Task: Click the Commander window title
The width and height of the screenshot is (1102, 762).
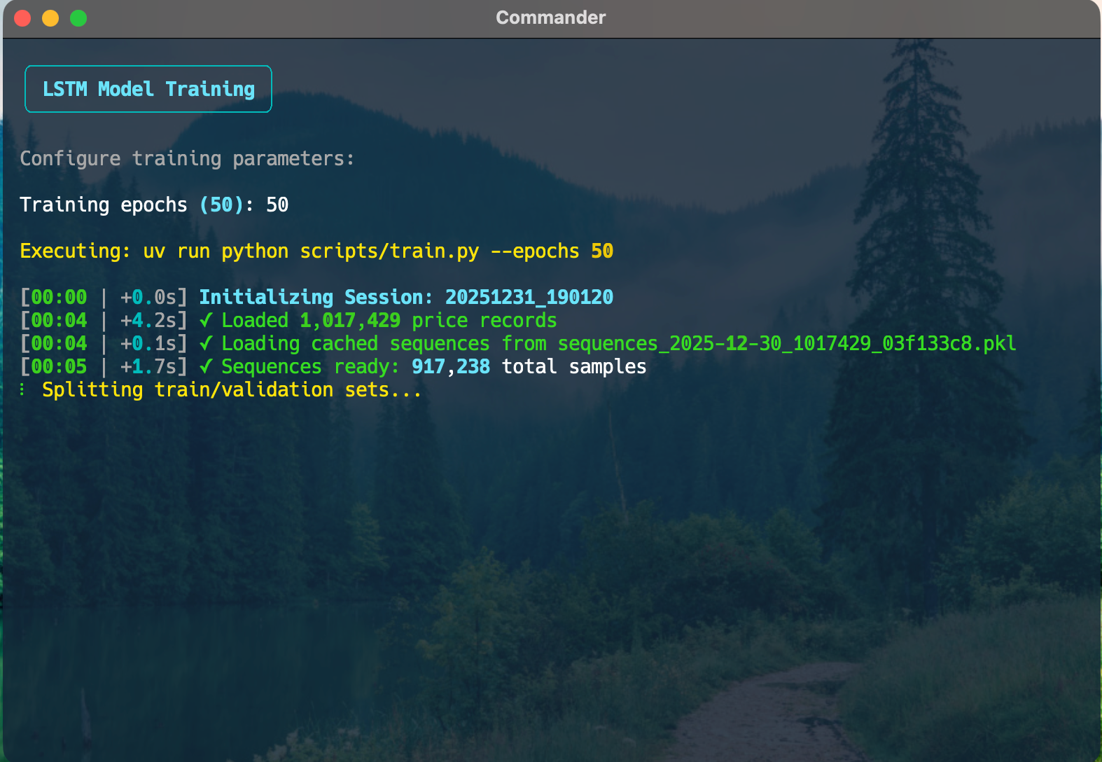Action: pyautogui.click(x=551, y=18)
